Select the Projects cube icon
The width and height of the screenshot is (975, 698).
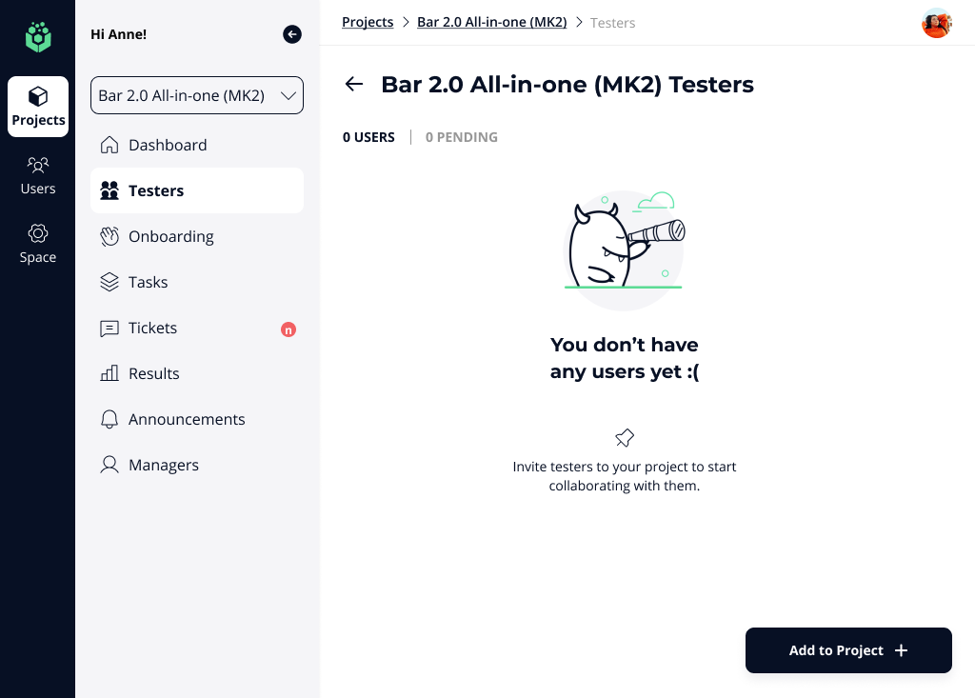[38, 97]
